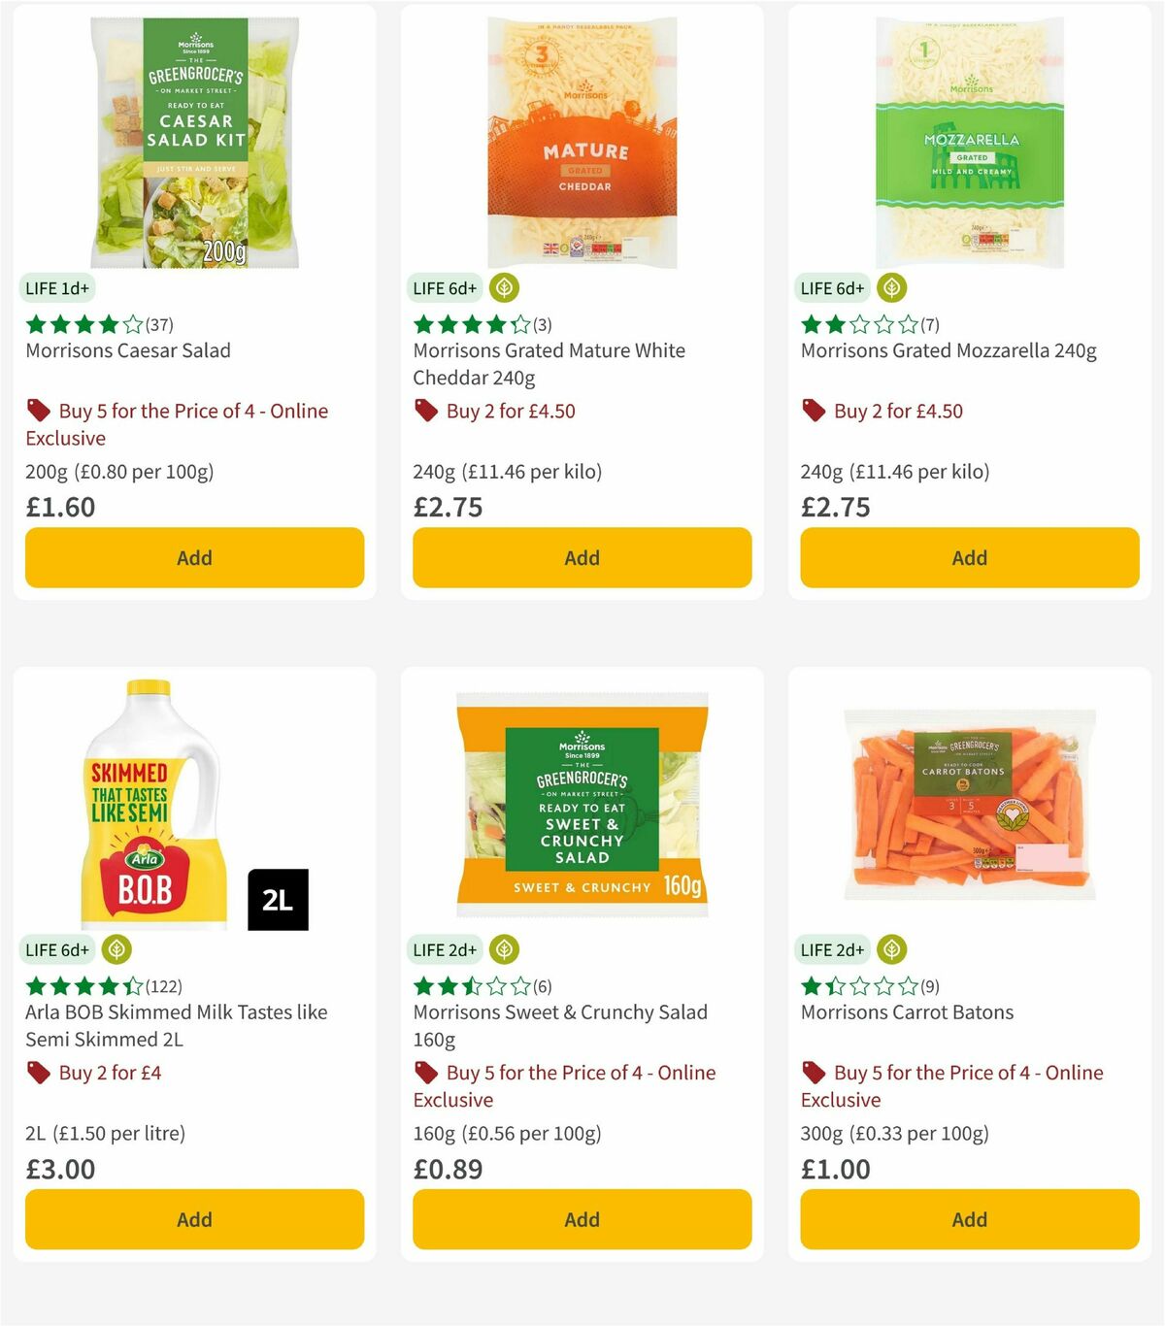Screen dimensions: 1165x1326
Task: Add Sweet & Crunchy Salad to basket
Action: [x=582, y=1219]
